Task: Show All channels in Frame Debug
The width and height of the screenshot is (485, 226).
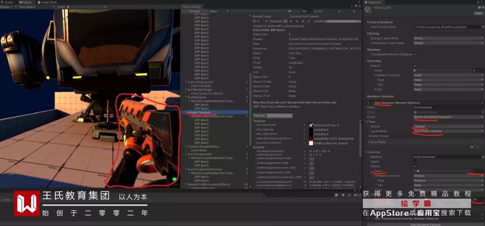Action: tap(285, 22)
